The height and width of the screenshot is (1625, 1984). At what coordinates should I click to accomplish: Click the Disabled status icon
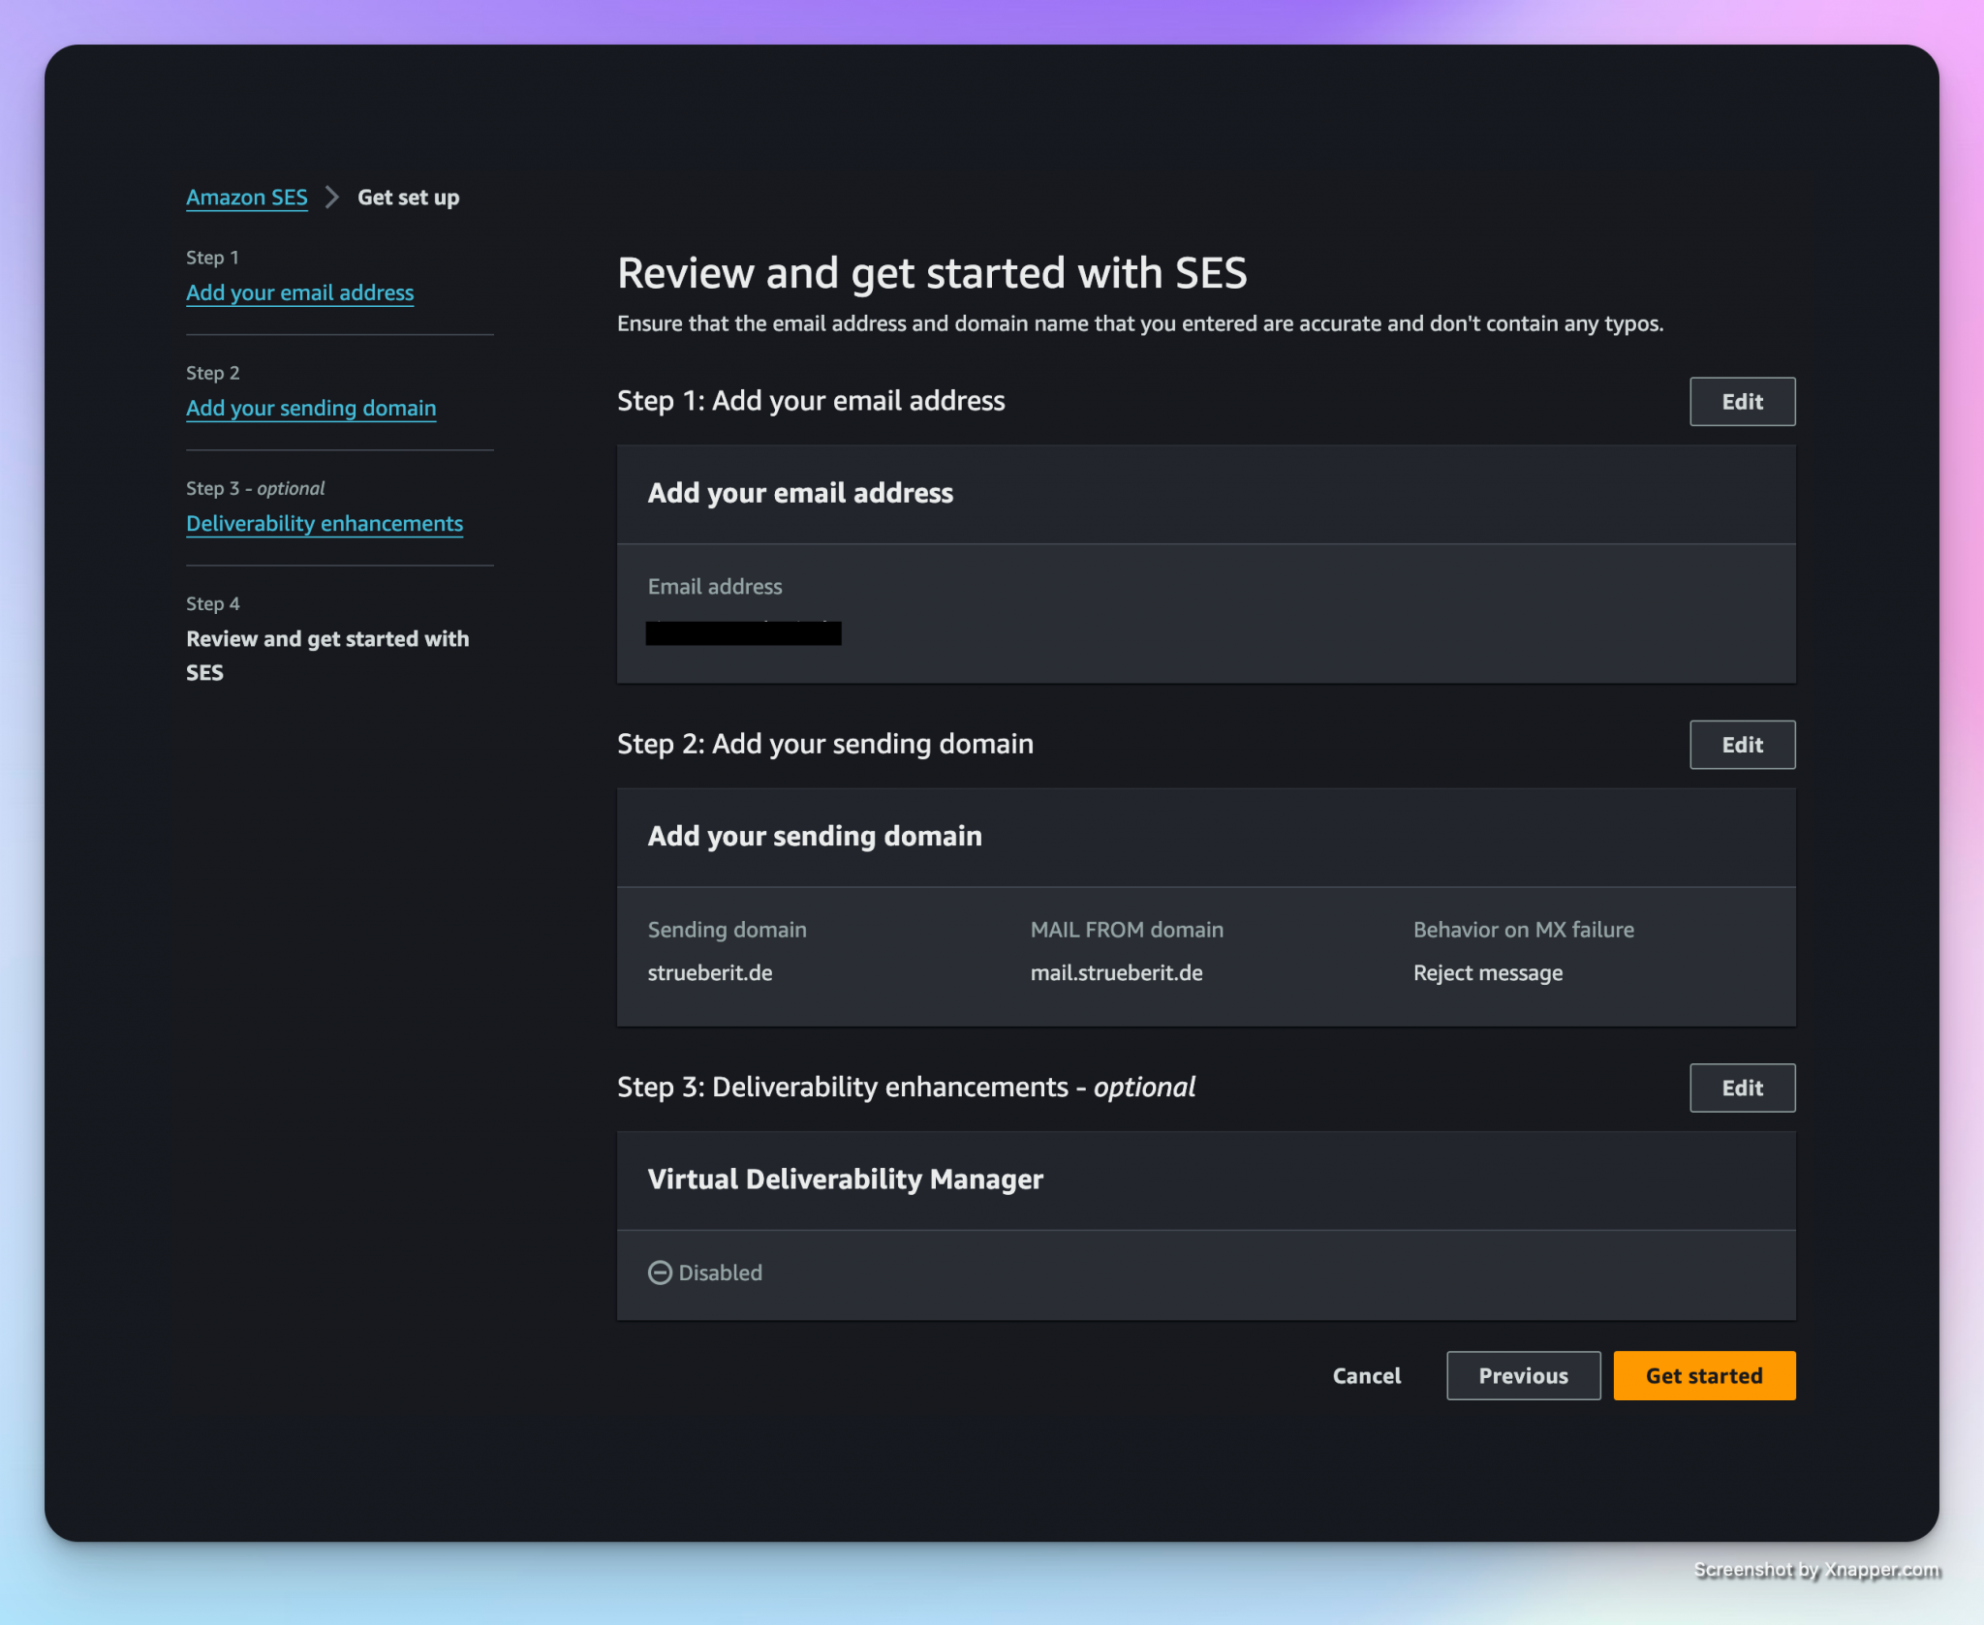pos(660,1272)
